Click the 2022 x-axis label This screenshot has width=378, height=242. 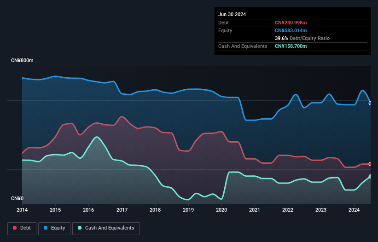click(288, 210)
